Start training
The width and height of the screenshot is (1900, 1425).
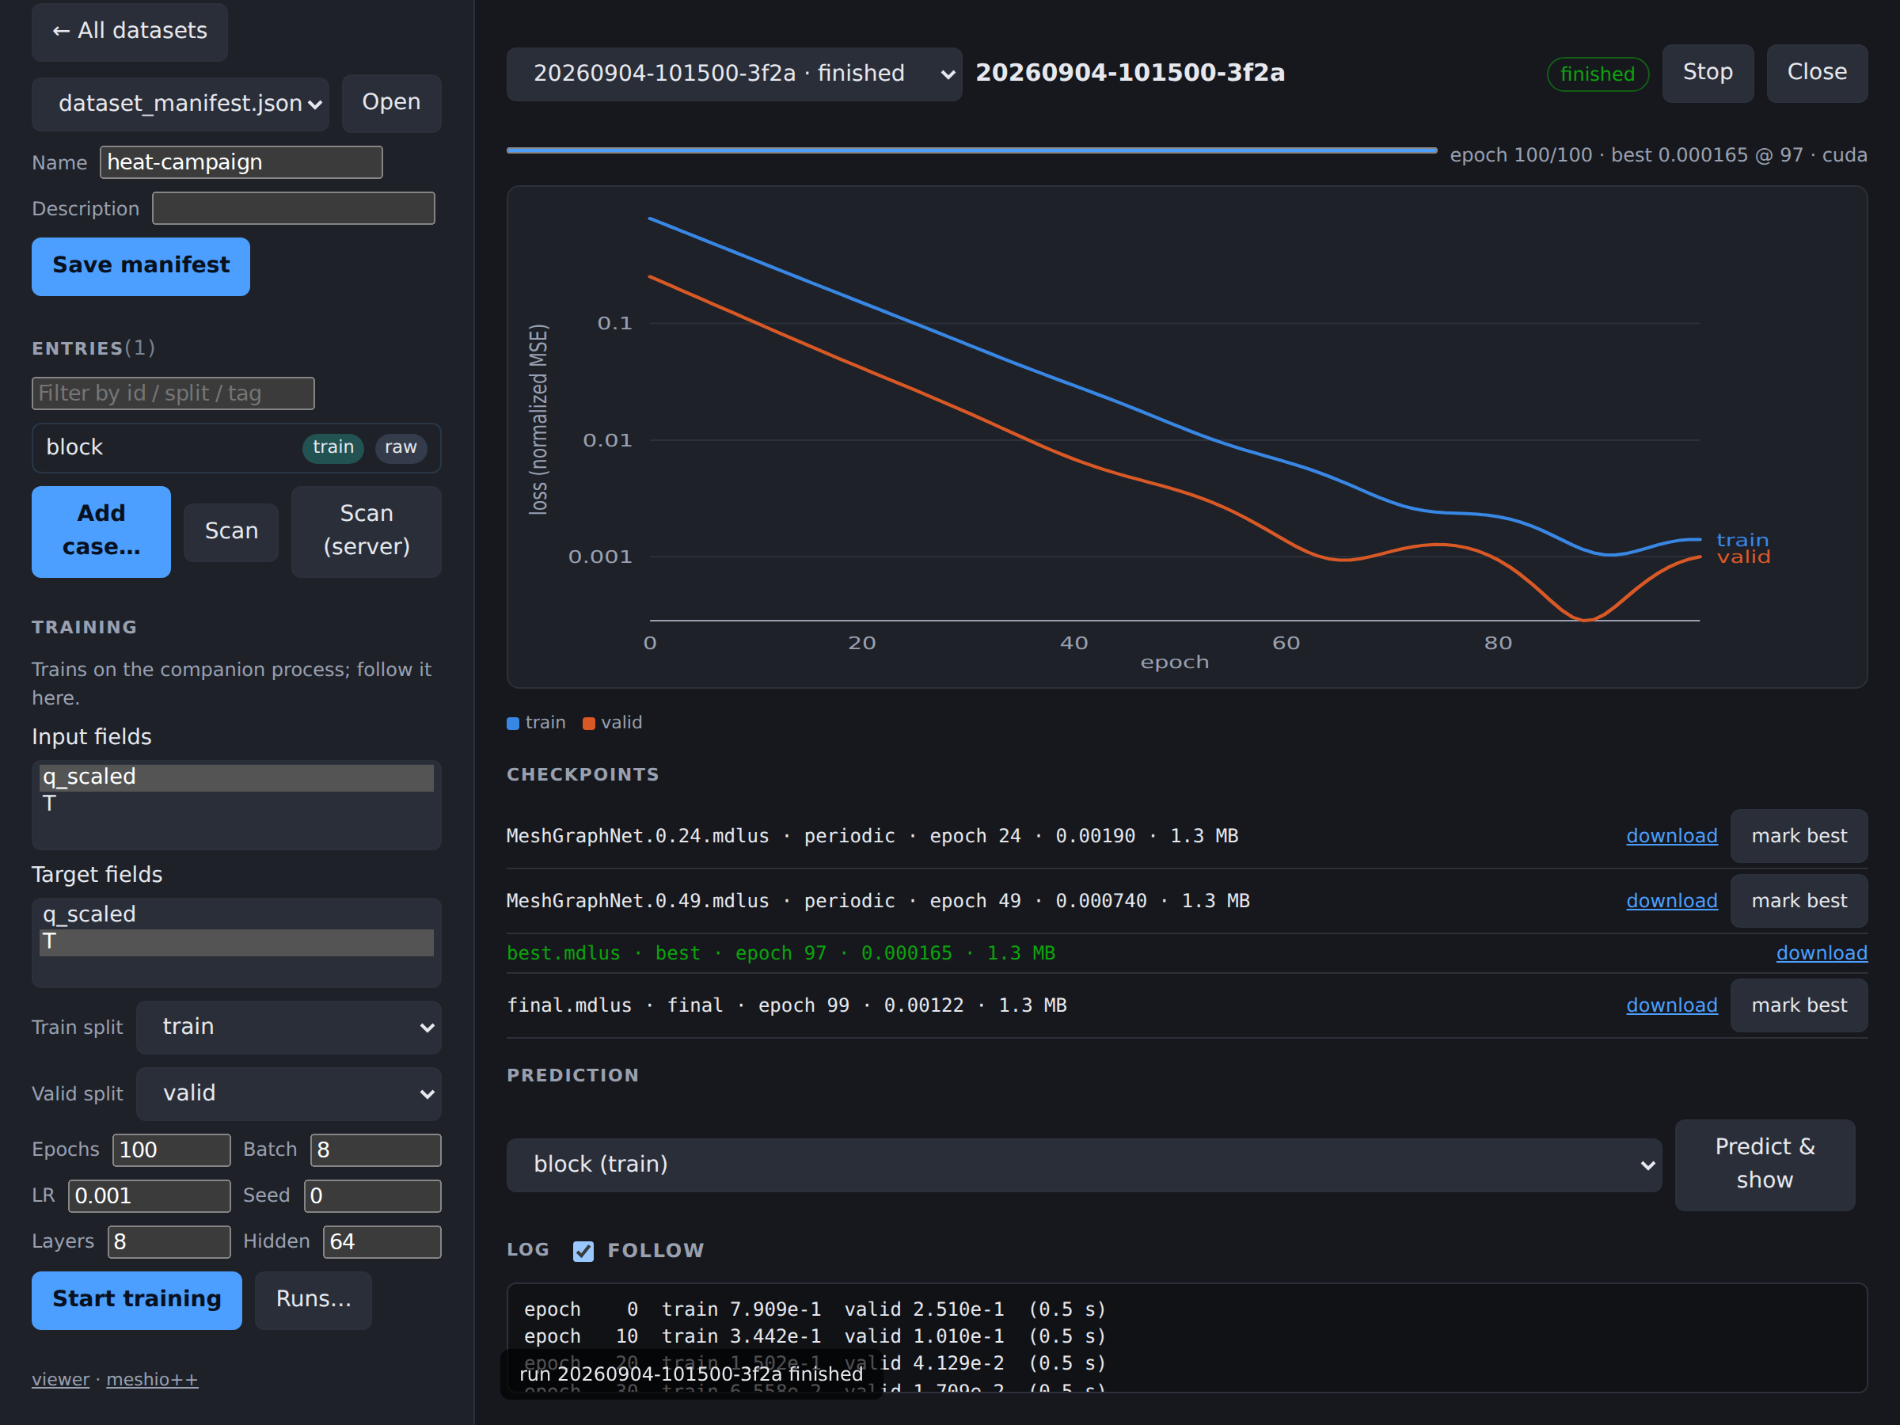(x=138, y=1301)
